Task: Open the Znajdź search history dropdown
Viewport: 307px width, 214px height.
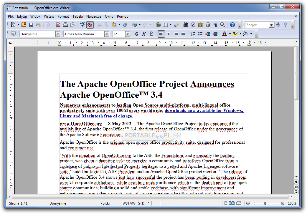Action: [x=271, y=25]
